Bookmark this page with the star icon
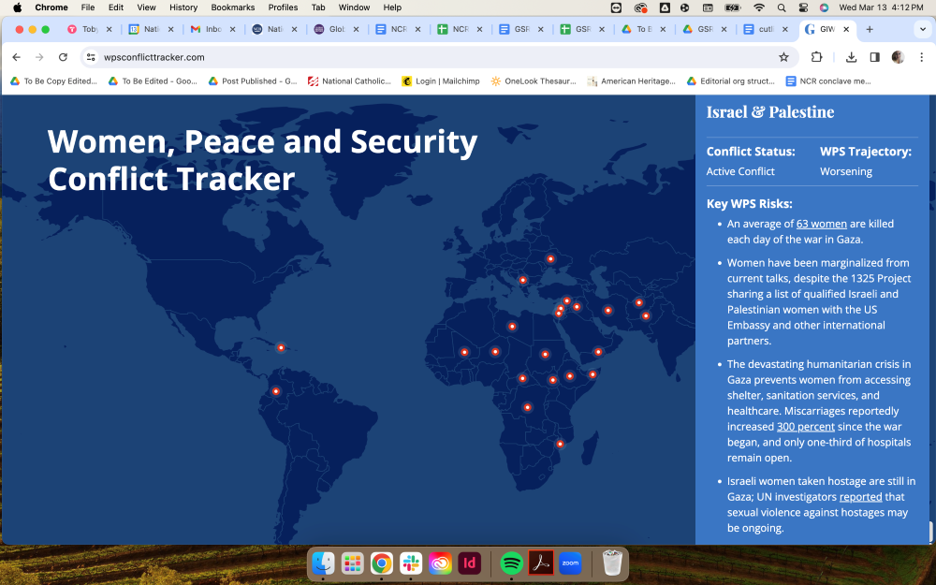The width and height of the screenshot is (936, 585). [783, 57]
